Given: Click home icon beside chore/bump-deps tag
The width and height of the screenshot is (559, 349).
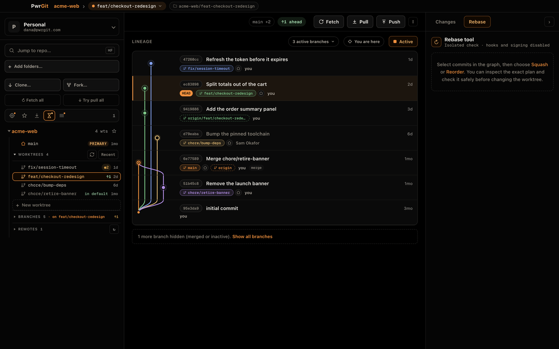Looking at the screenshot, I should pyautogui.click(x=230, y=143).
